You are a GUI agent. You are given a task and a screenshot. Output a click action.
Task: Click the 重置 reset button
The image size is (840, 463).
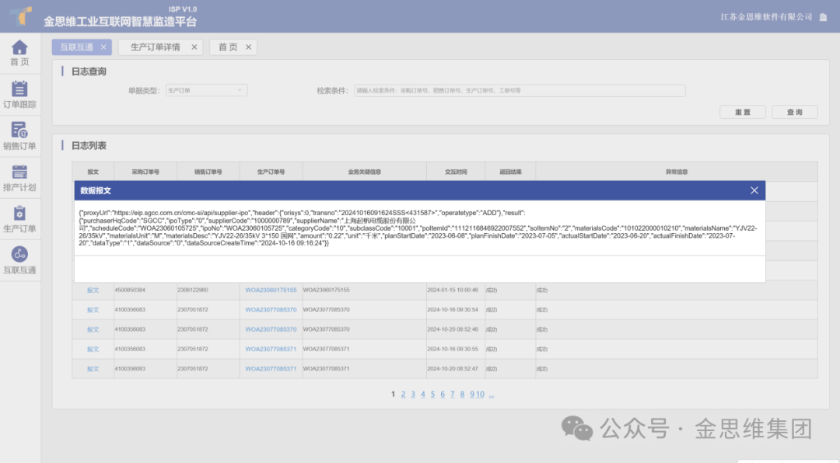tap(743, 113)
